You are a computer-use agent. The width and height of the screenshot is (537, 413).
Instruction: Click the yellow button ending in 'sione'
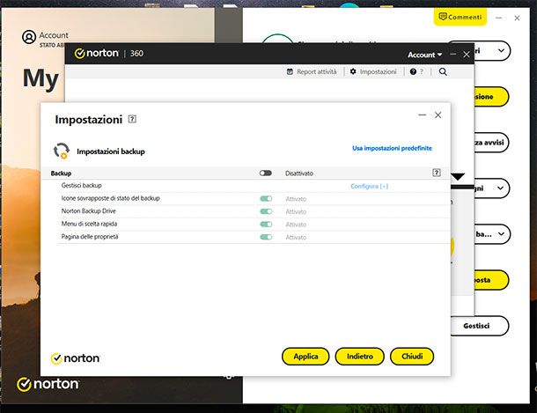tap(491, 97)
